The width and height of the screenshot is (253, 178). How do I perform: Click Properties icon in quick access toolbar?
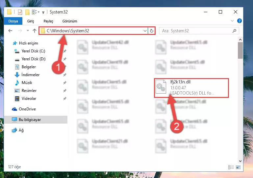click(x=20, y=12)
